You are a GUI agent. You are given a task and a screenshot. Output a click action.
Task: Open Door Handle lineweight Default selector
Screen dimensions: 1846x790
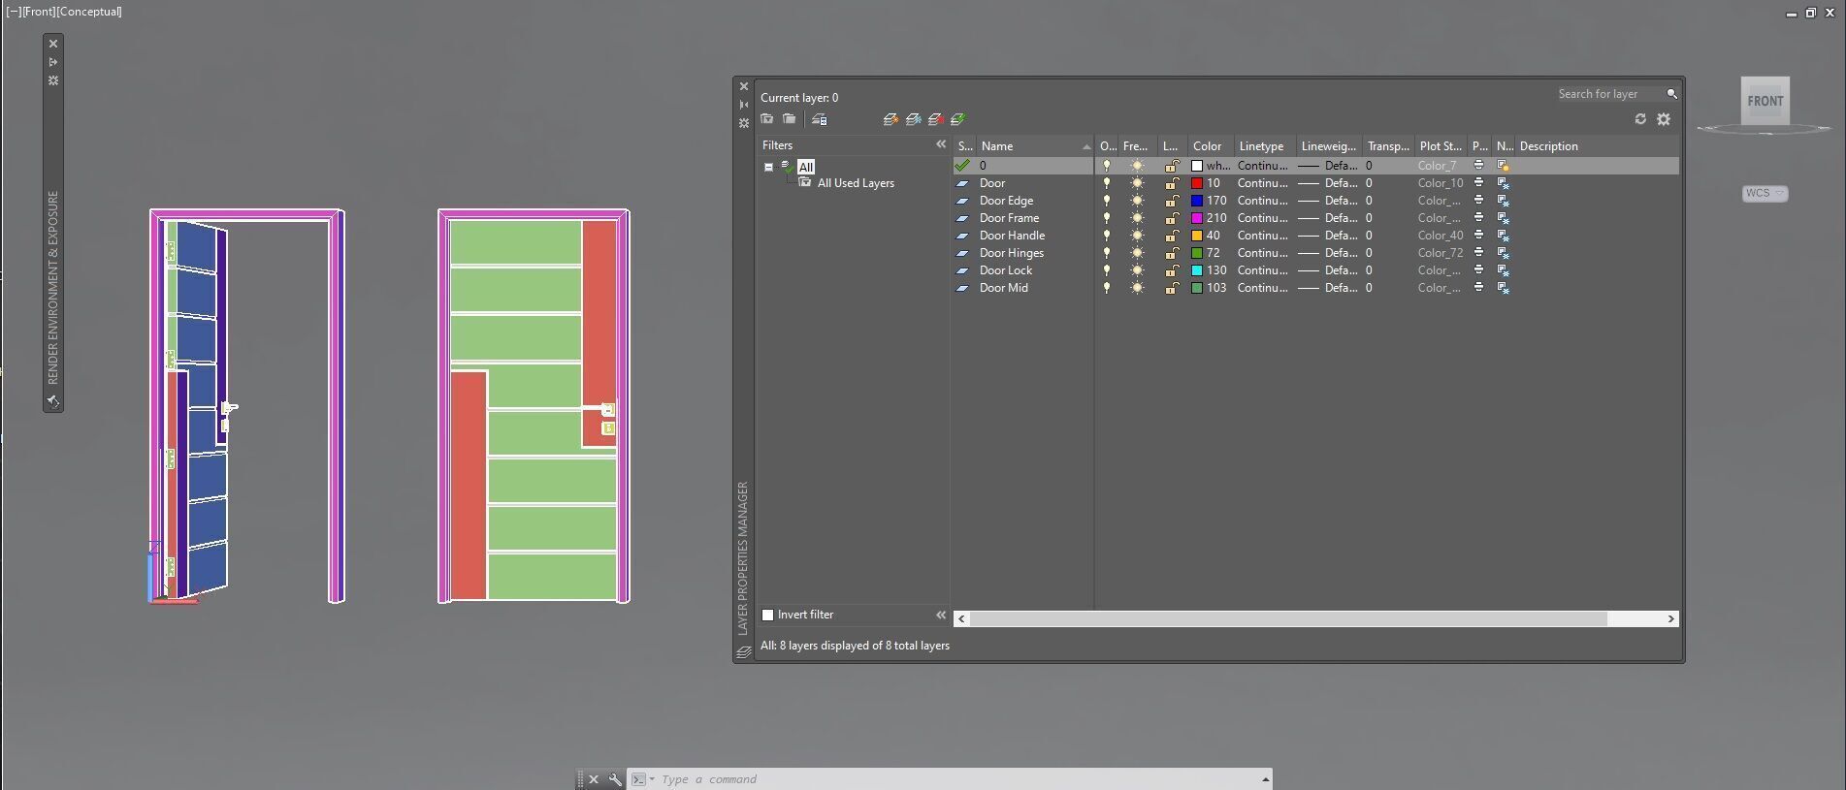(1328, 236)
